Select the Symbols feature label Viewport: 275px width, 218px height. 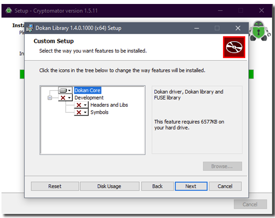[100, 112]
